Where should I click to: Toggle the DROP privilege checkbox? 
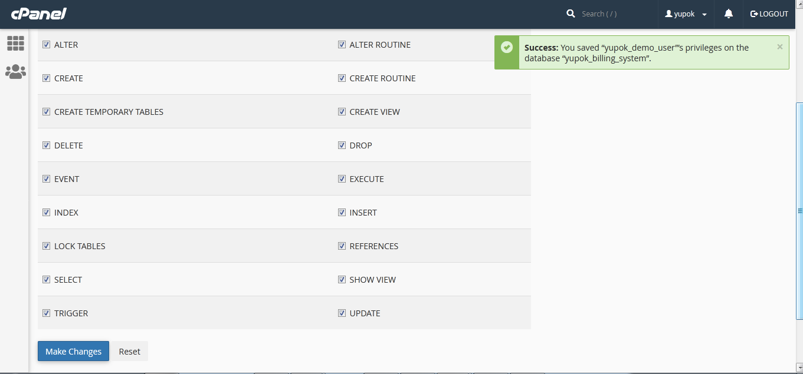click(342, 145)
